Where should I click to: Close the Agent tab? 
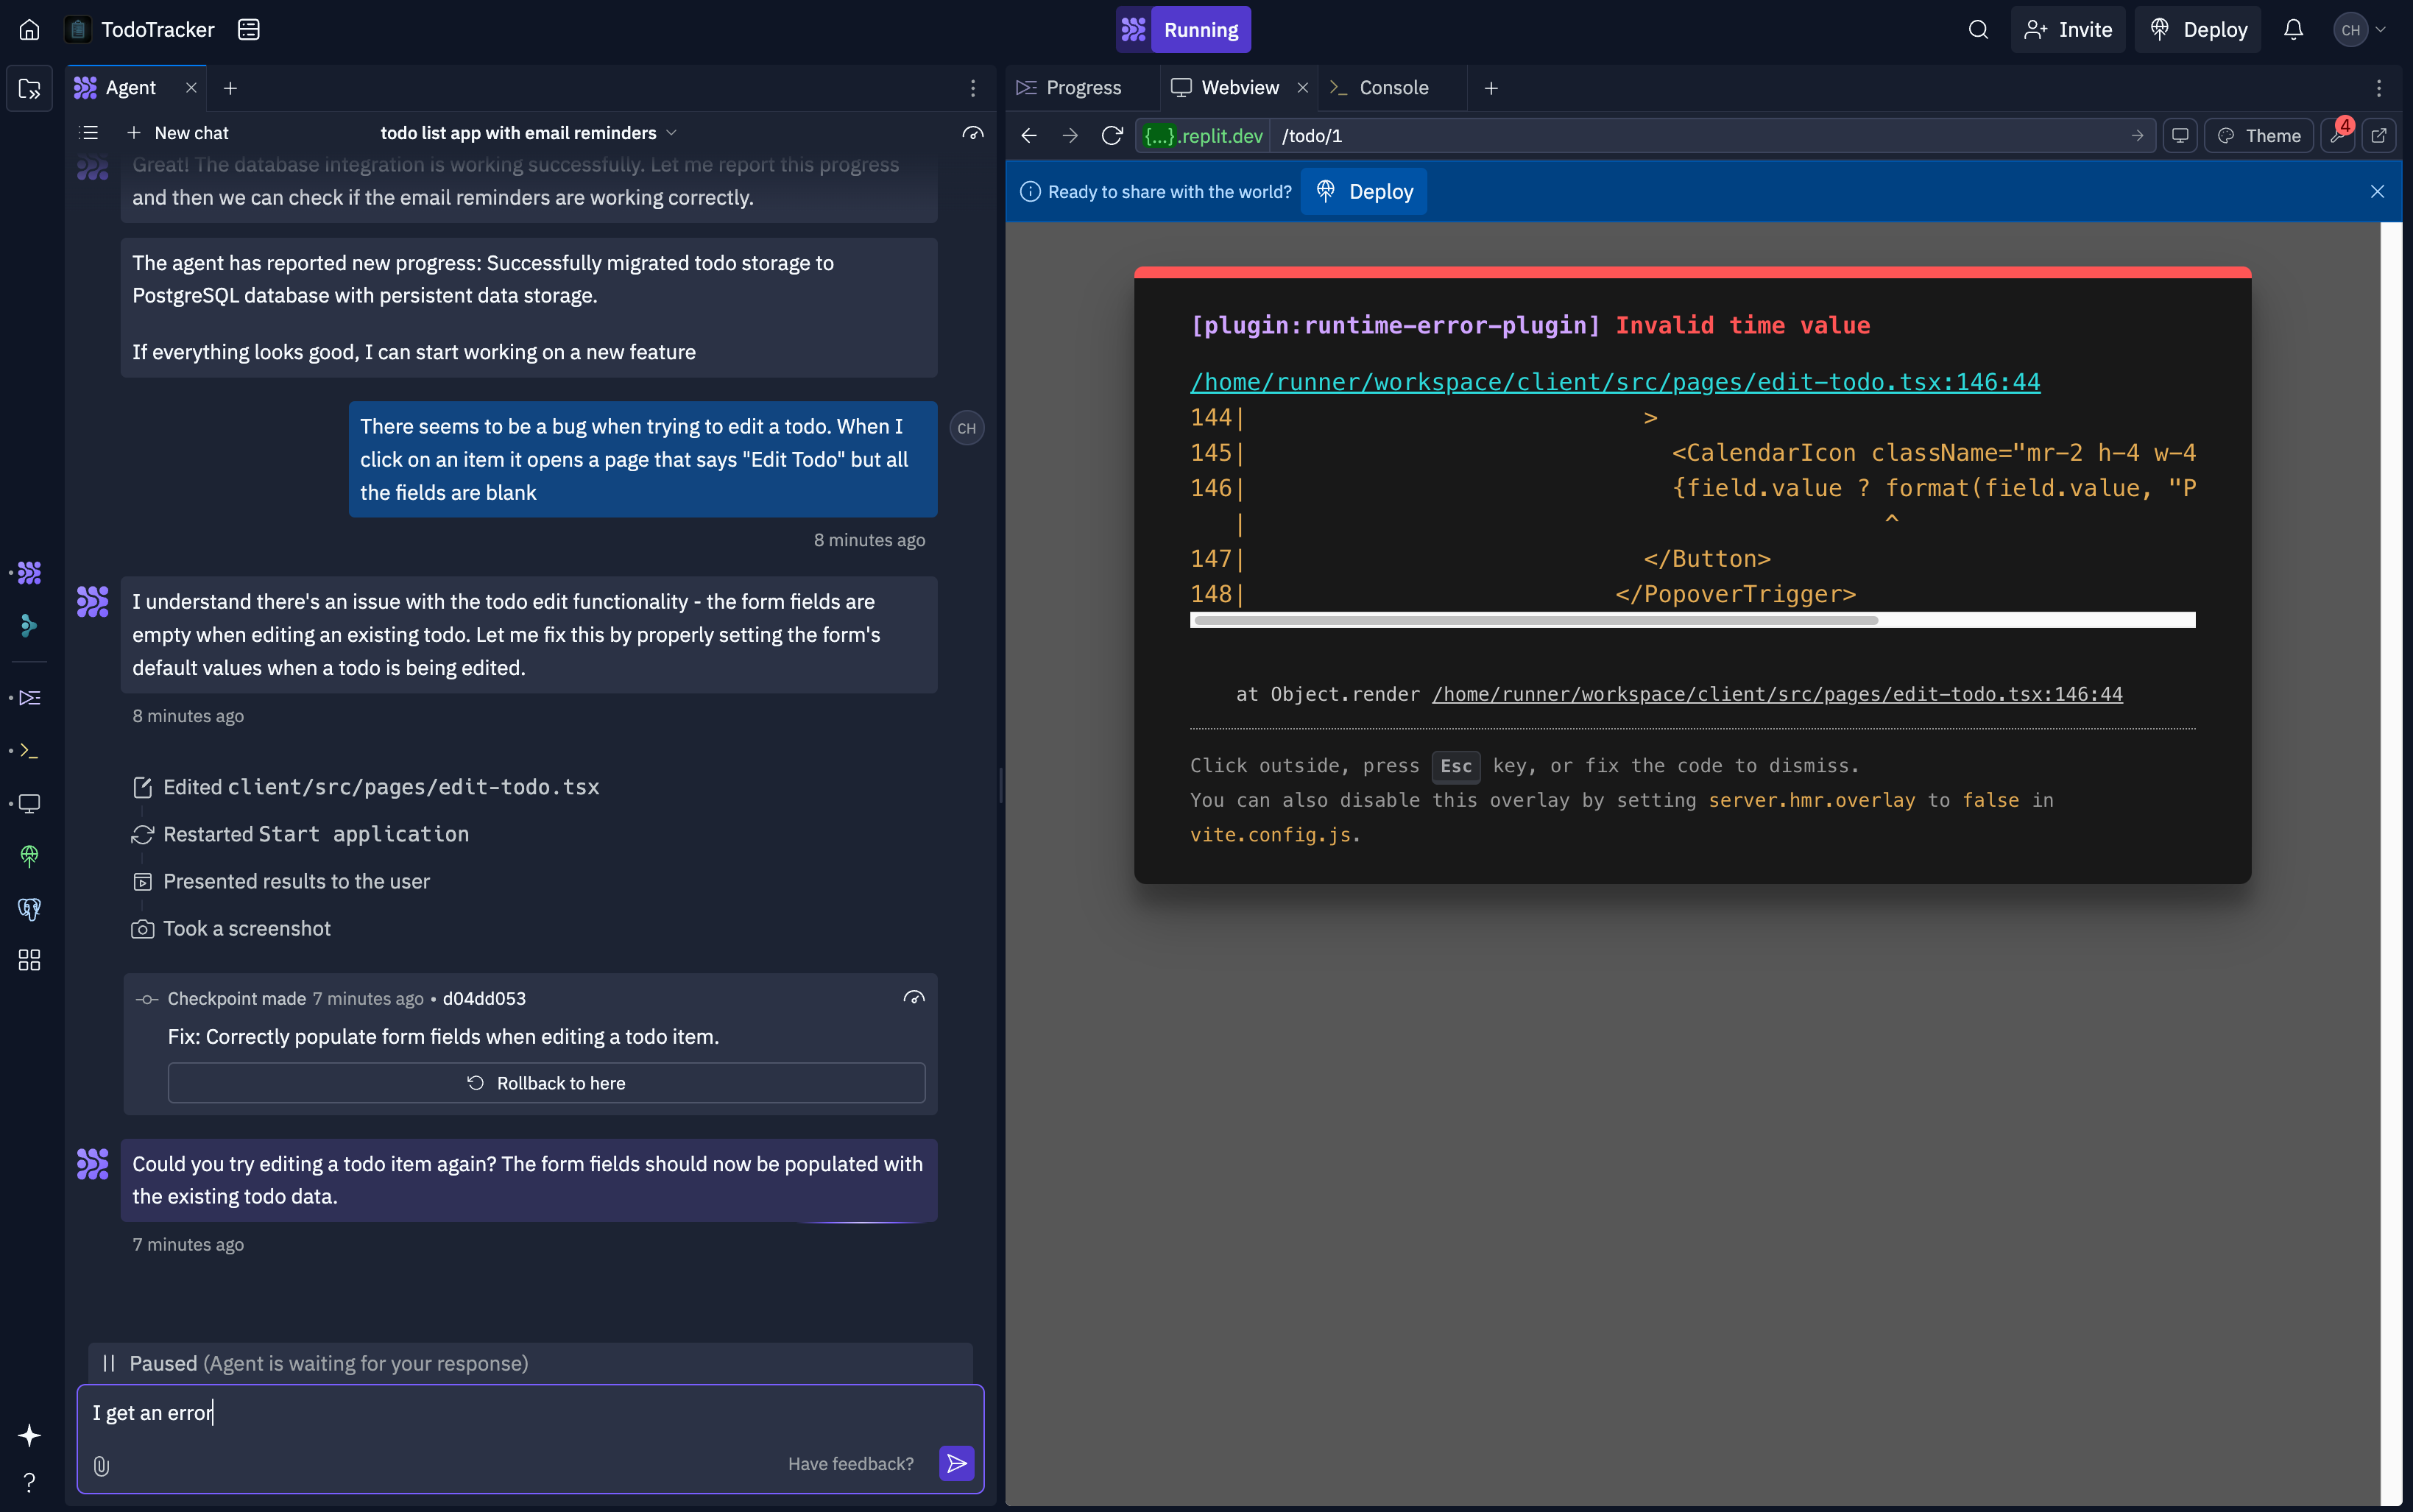(191, 88)
